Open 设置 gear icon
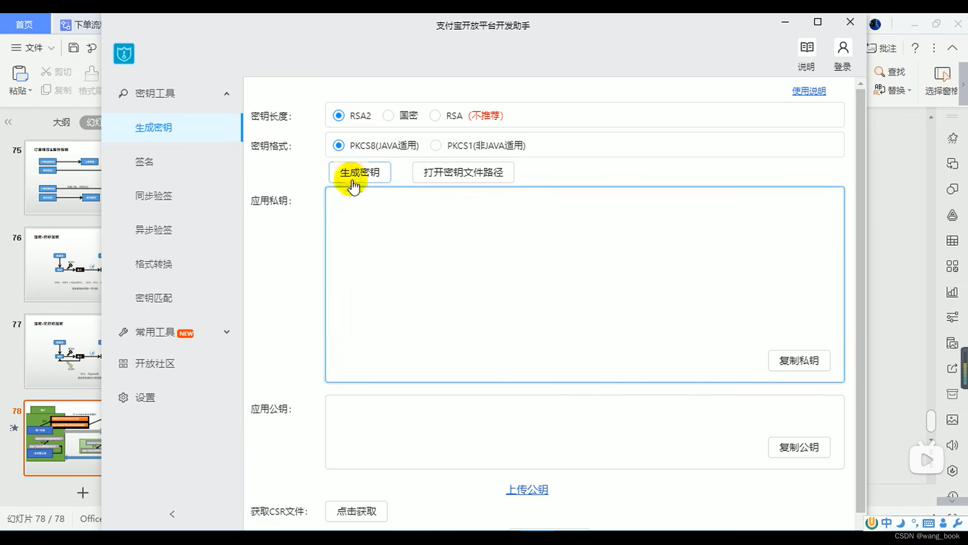This screenshot has height=545, width=968. tap(123, 398)
